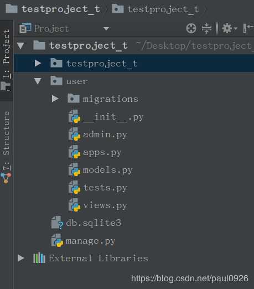Screen dimensions: 254x289
Task: Collapse the user folder
Action: [x=38, y=81]
